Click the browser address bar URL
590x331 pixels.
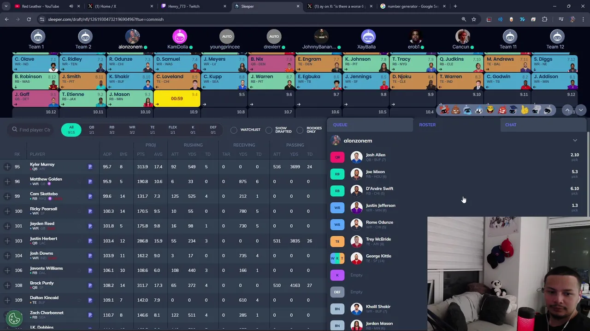pos(106,19)
